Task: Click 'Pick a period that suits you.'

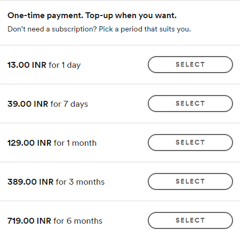Action: pyautogui.click(x=145, y=29)
